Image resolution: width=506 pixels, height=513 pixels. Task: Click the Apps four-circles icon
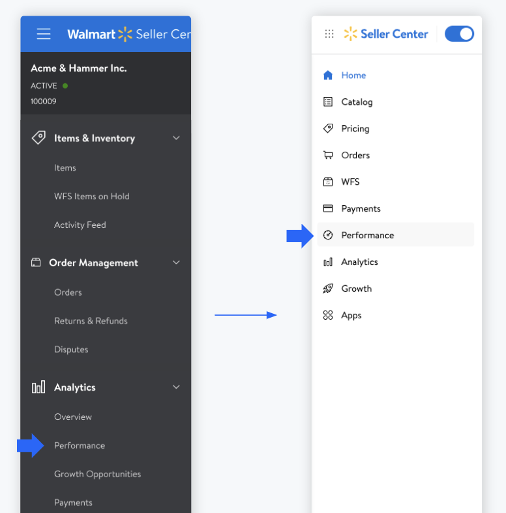click(328, 315)
